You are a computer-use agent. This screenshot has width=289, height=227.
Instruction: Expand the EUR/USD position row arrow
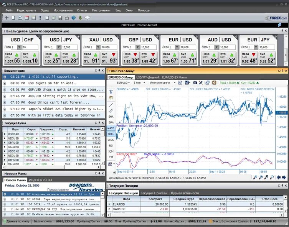coord(109,204)
